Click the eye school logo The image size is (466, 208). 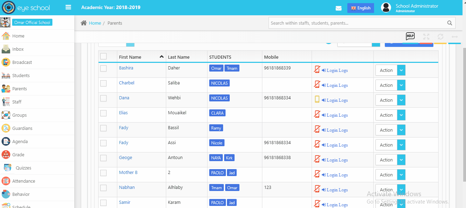[x=26, y=8]
